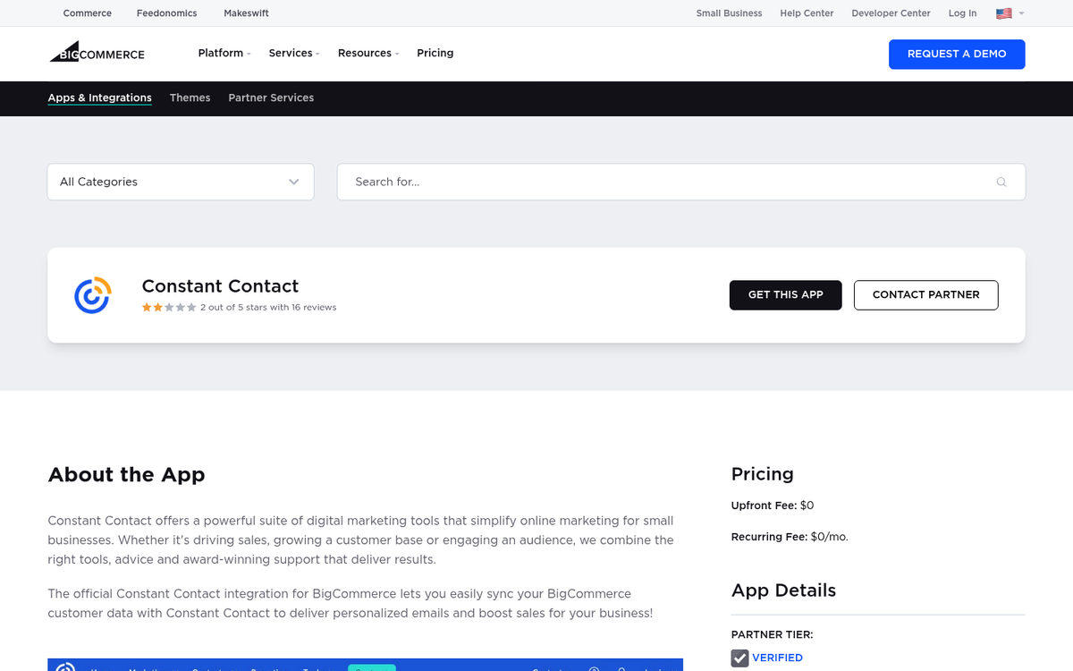
Task: Click the GET THIS APP button
Action: point(785,294)
